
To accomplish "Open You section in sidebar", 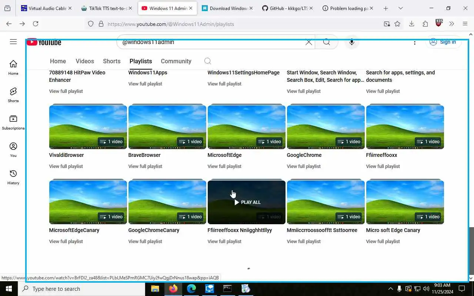I will click(13, 149).
